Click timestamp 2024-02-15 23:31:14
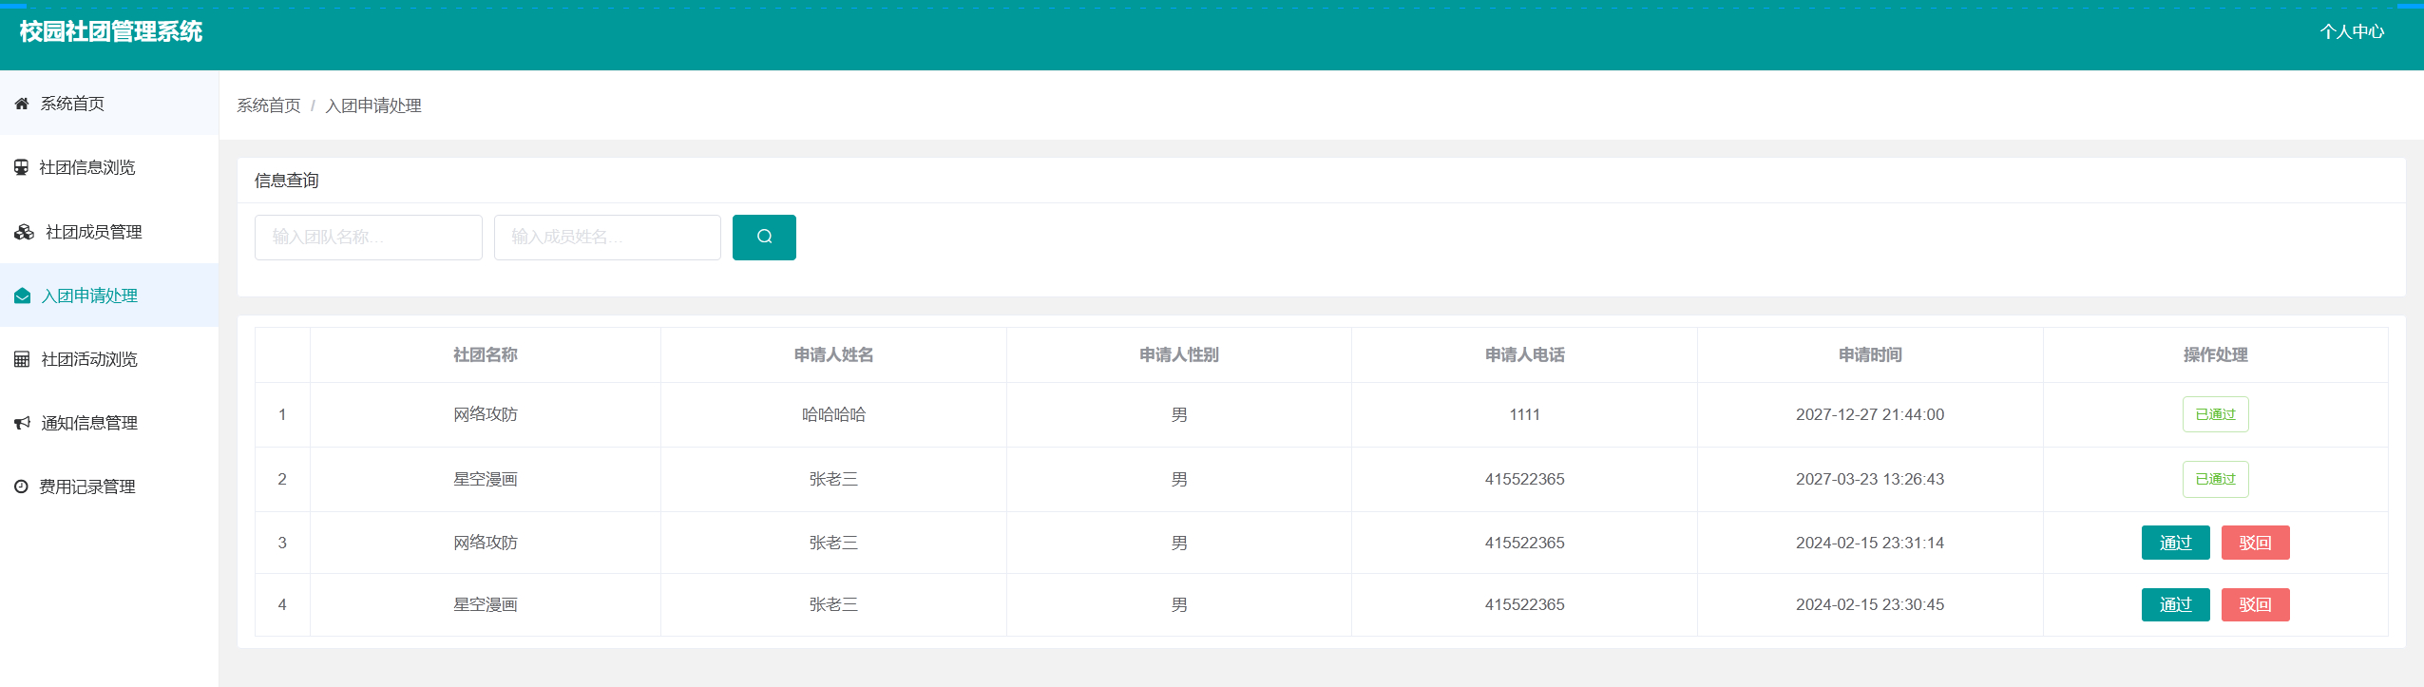Image resolution: width=2424 pixels, height=687 pixels. point(1870,543)
